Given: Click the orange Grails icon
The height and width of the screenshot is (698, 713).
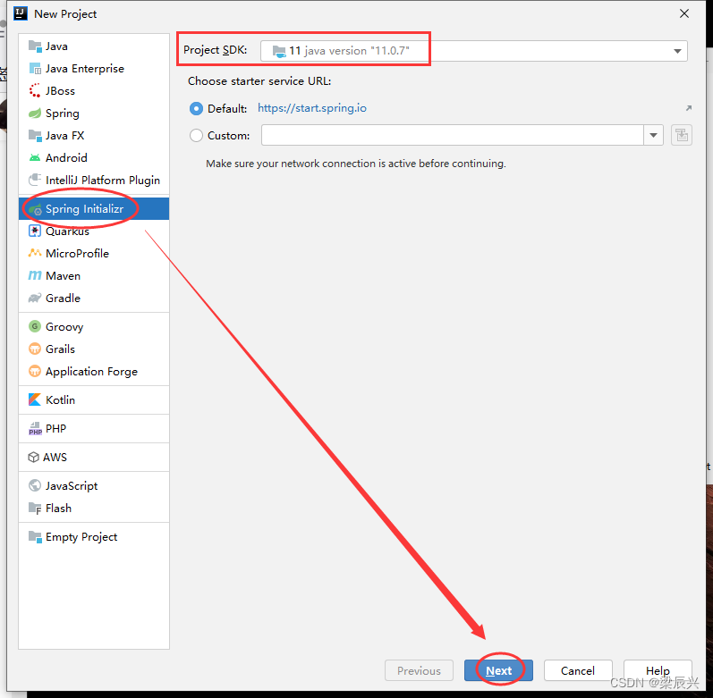Looking at the screenshot, I should [35, 349].
